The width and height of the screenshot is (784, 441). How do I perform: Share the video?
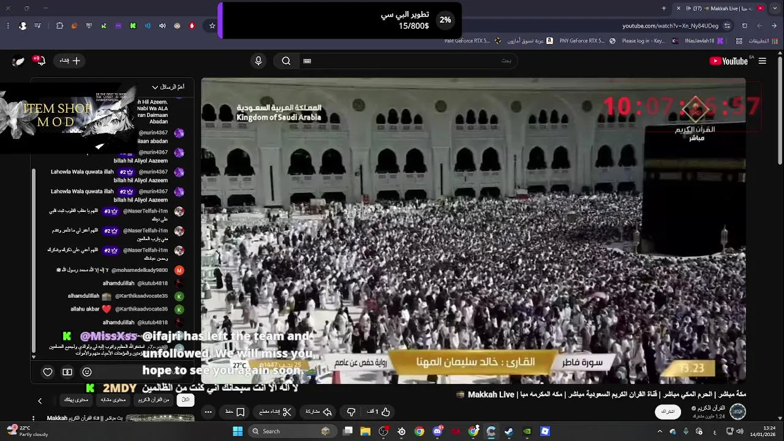tap(318, 412)
